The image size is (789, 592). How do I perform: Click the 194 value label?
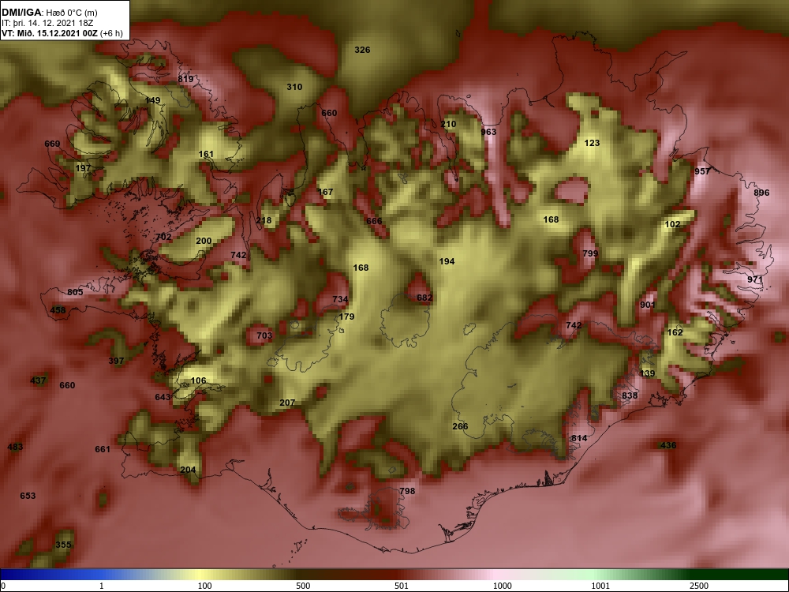pyautogui.click(x=447, y=260)
